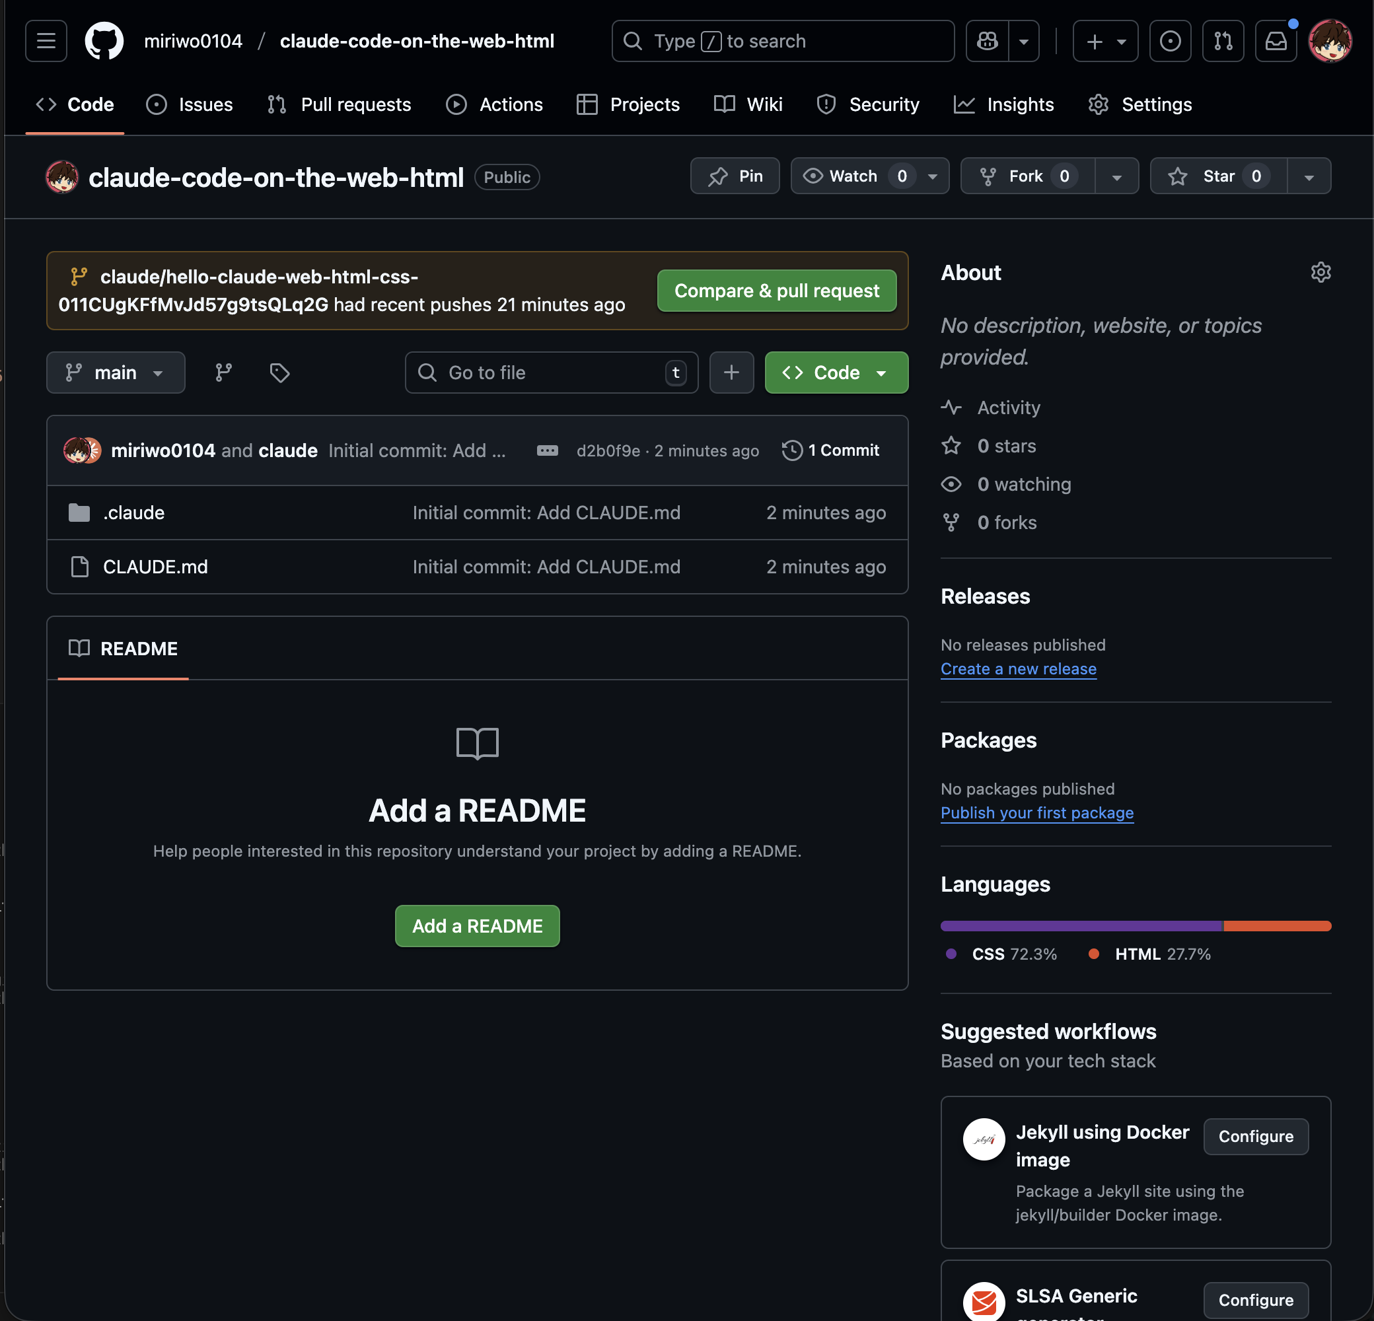Star the repository
This screenshot has height=1321, width=1374.
pyautogui.click(x=1218, y=176)
